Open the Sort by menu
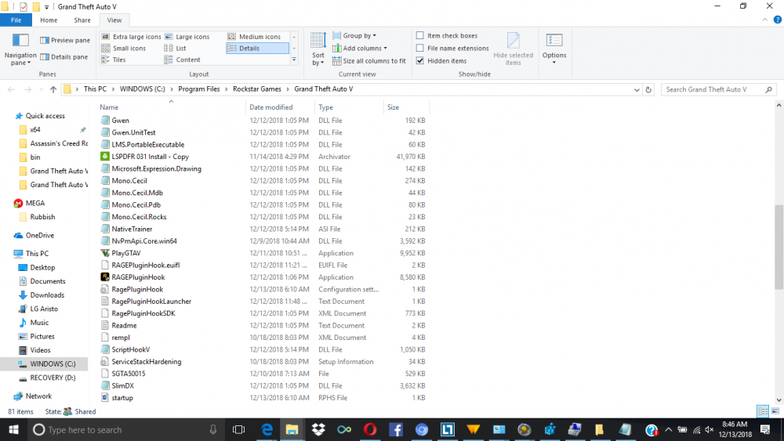The width and height of the screenshot is (784, 441). point(318,49)
